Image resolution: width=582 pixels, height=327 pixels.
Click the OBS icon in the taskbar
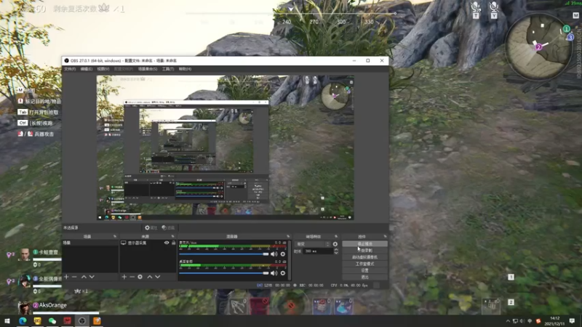82,320
